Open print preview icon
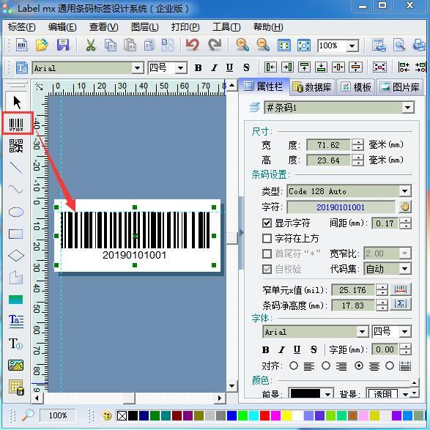This screenshot has height=430, width=430. [399, 45]
